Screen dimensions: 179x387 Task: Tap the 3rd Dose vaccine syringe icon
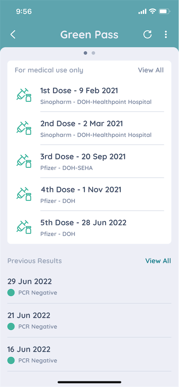point(24,161)
